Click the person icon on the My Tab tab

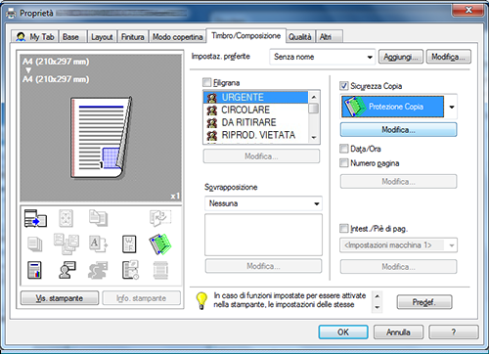coord(21,37)
